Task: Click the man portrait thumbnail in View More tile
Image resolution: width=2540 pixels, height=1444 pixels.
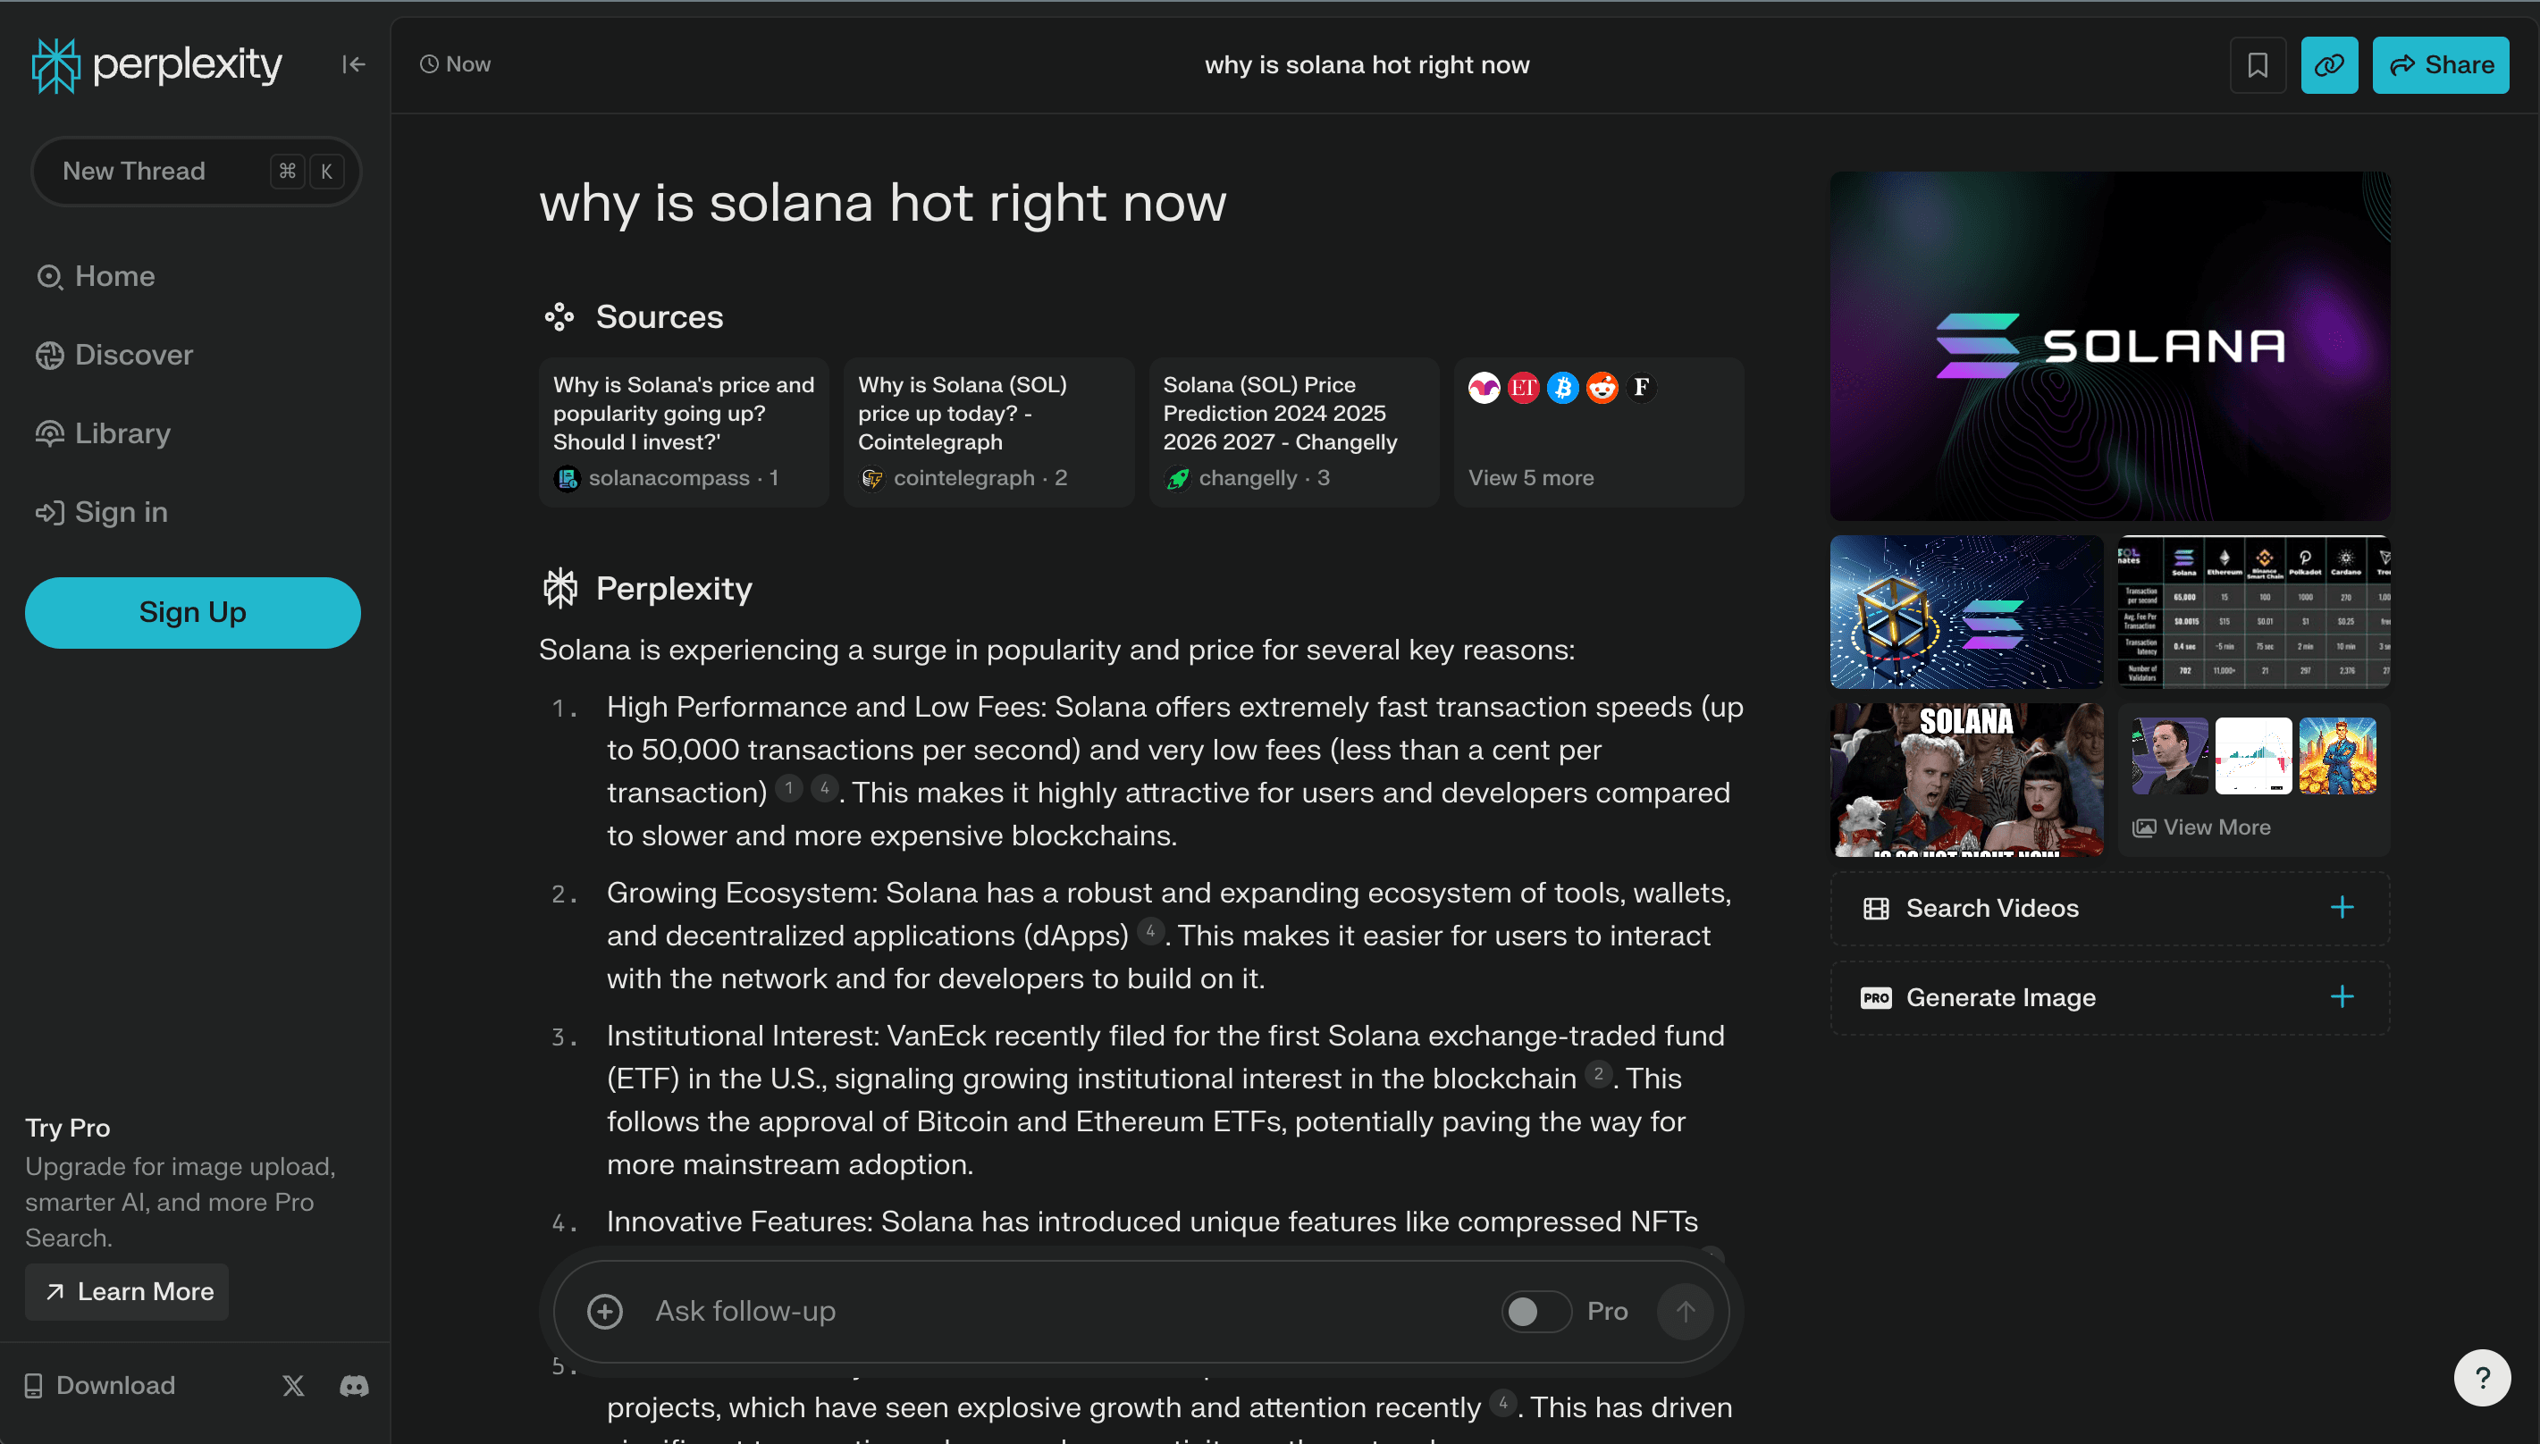Action: [2170, 756]
